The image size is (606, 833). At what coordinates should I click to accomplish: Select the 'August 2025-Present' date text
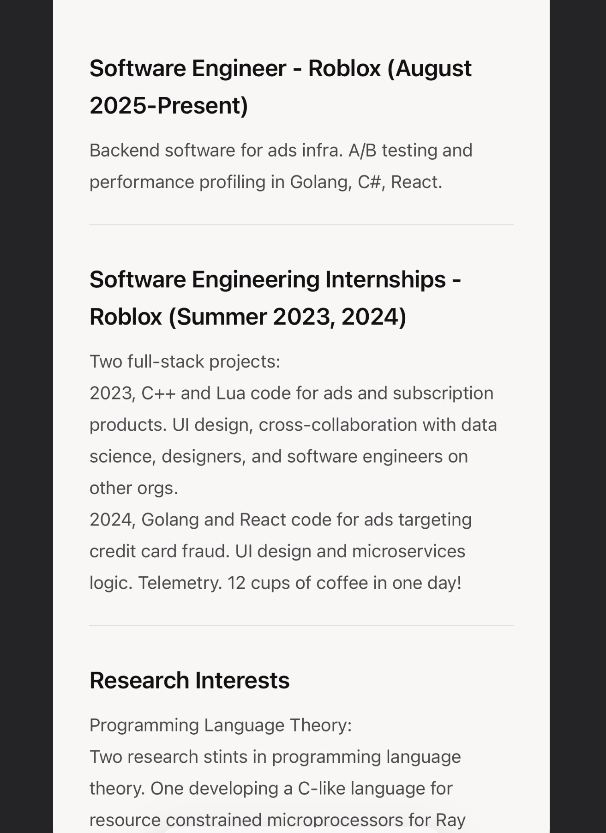[281, 87]
